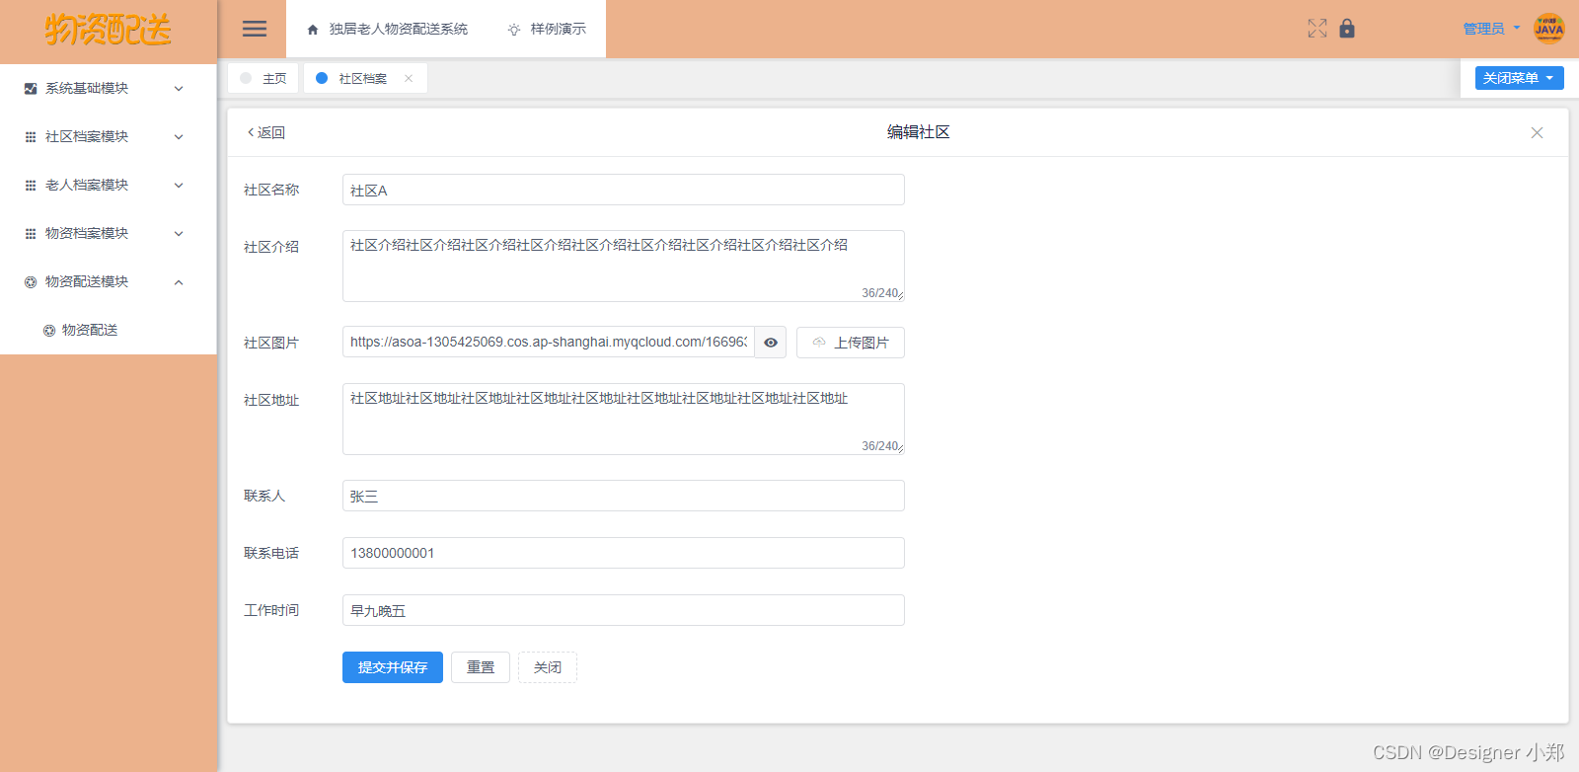Click the 物资配送模块 globe icon
The image size is (1579, 772).
pos(31,282)
